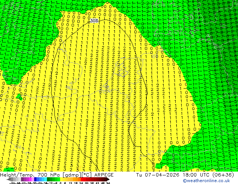The width and height of the screenshot is (238, 184).
Task: Select the 'Height/Temp. 700 hPa' title text
Action: [x=30, y=175]
